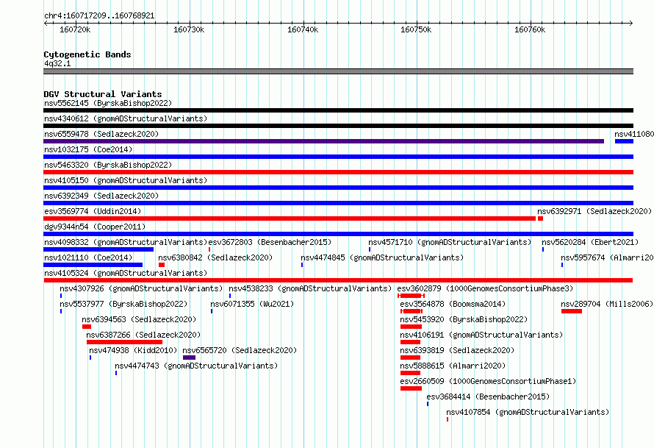Click the nsv1032175 (Coe2014) label
Viewport: 654px width, 448px height.
click(88, 149)
